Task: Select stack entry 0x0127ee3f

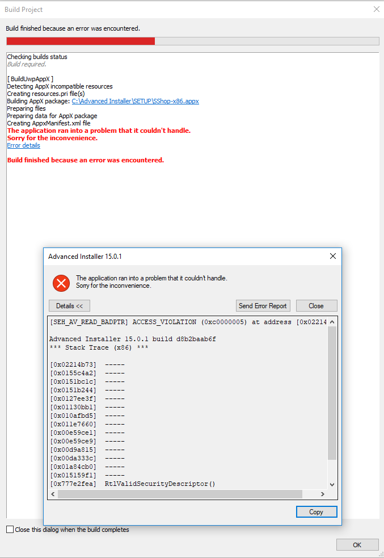Action: pyautogui.click(x=87, y=399)
